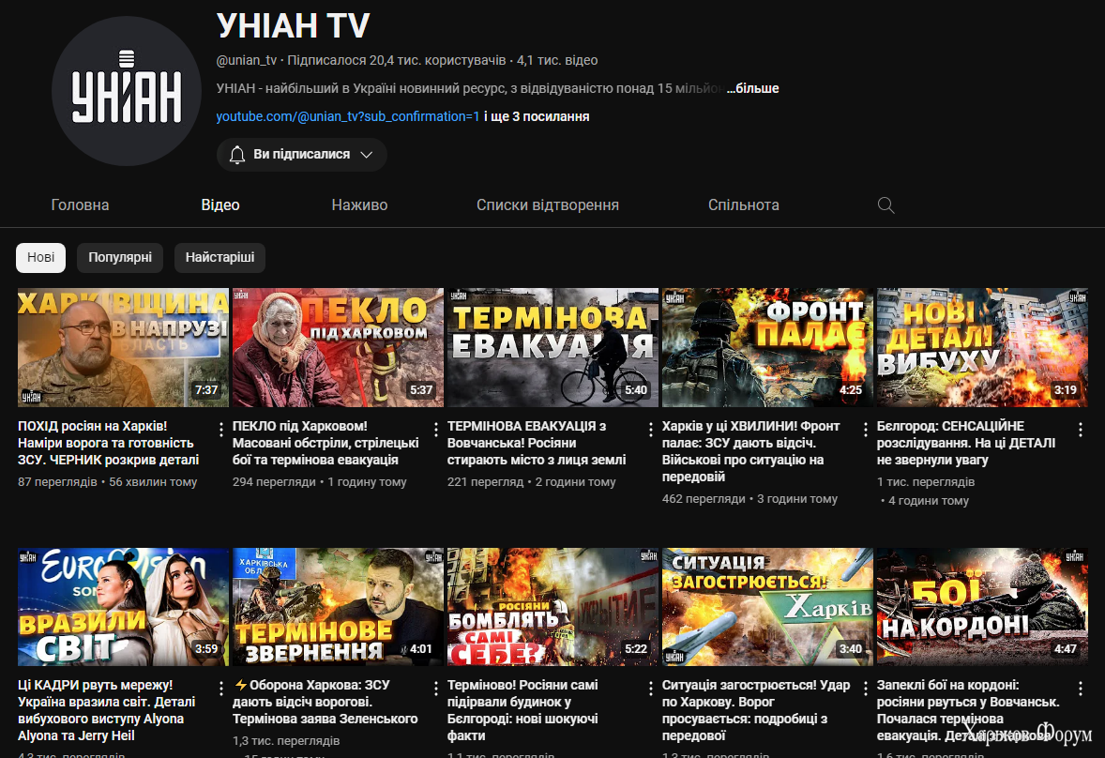Open options menu for ПОХІД росіян на Харків video
Viewport: 1105px width, 758px height.
221,429
